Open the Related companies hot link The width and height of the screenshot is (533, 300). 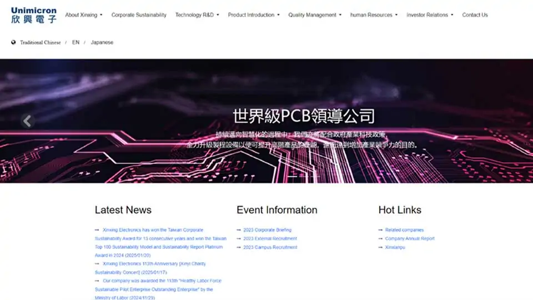tap(404, 230)
